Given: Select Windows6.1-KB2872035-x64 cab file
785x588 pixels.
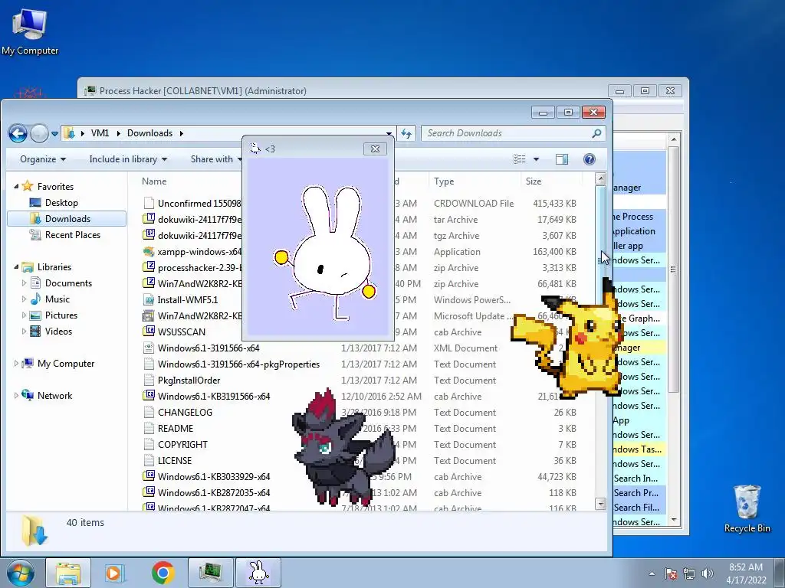Looking at the screenshot, I should click(x=214, y=492).
